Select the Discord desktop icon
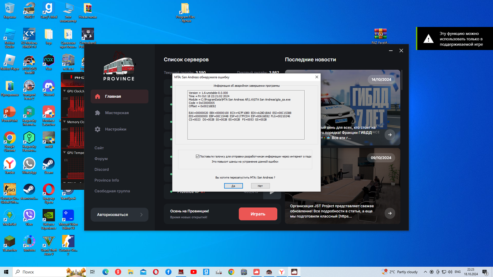This screenshot has width=493, height=277. 49,88
